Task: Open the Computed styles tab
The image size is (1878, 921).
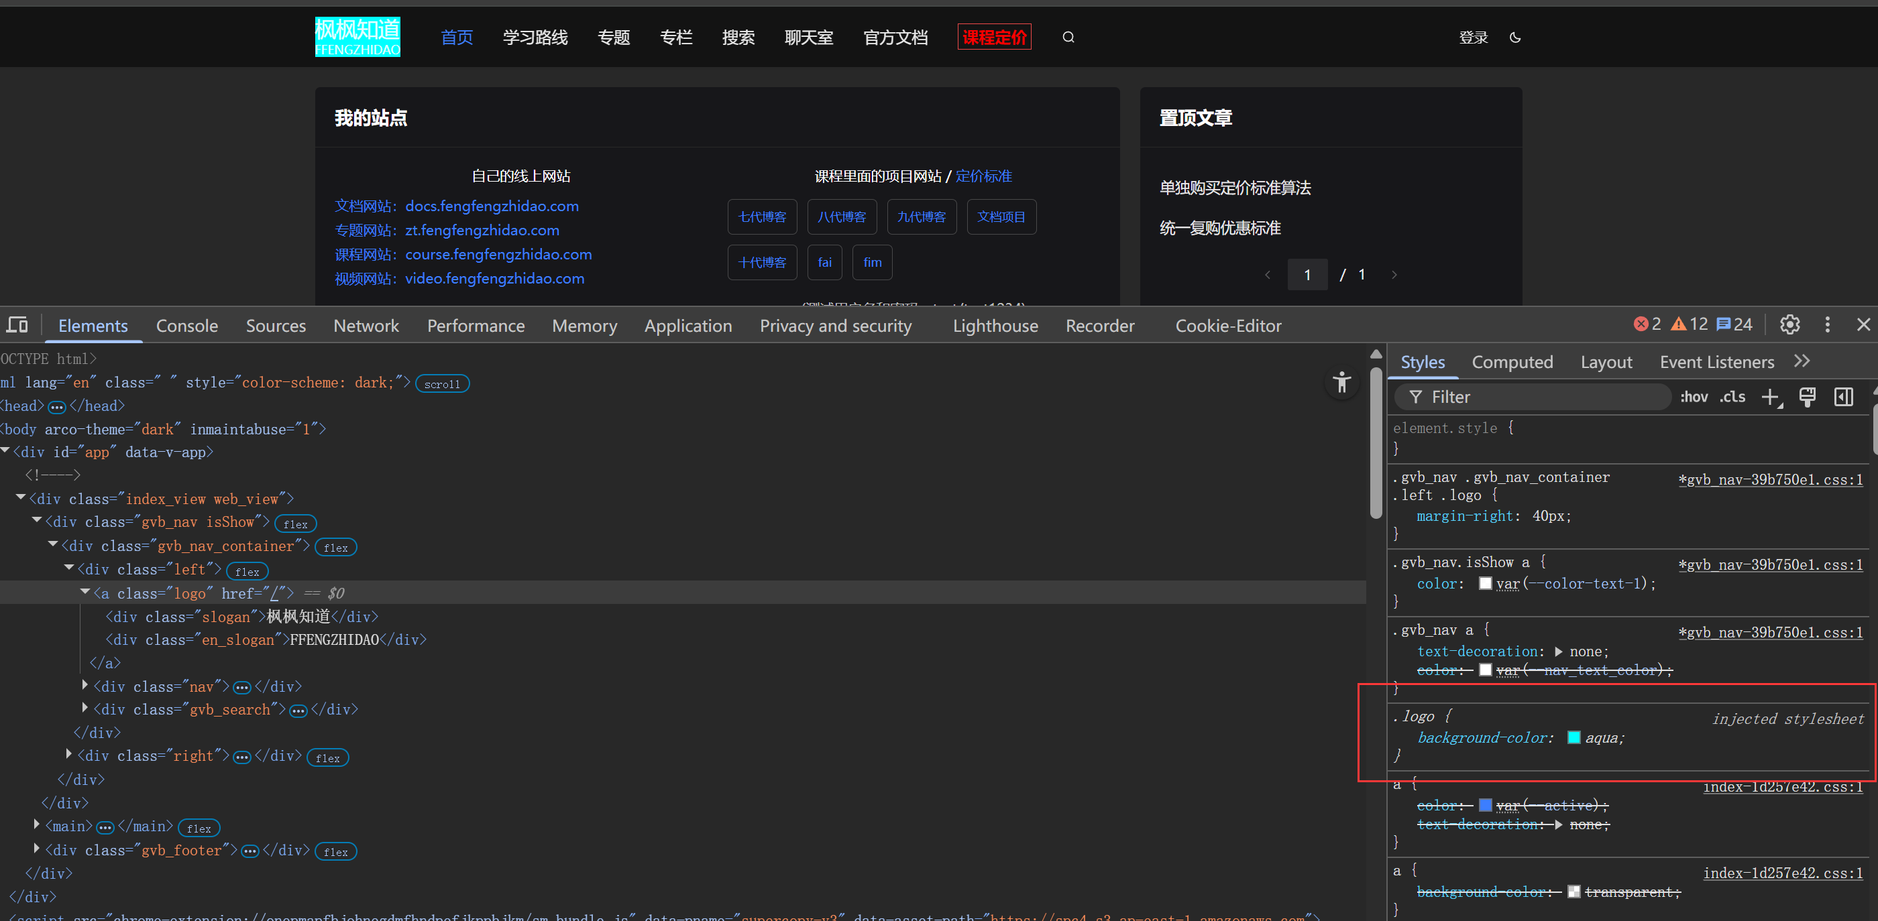Action: tap(1512, 362)
